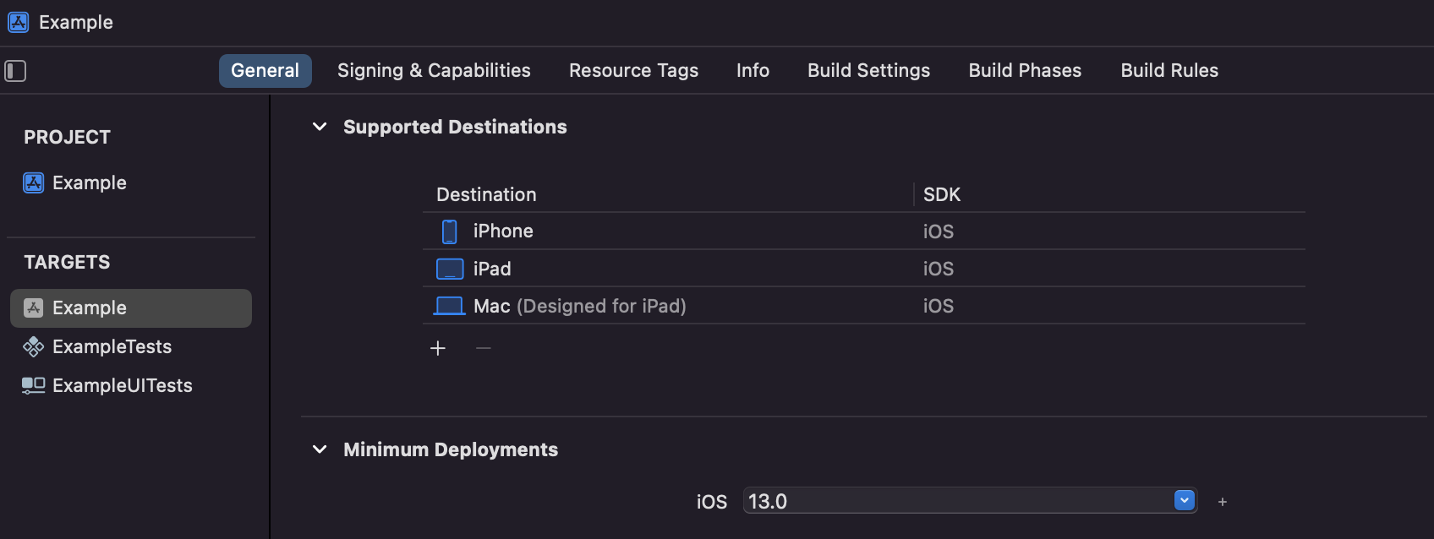
Task: Switch to the General tab
Action: click(265, 71)
